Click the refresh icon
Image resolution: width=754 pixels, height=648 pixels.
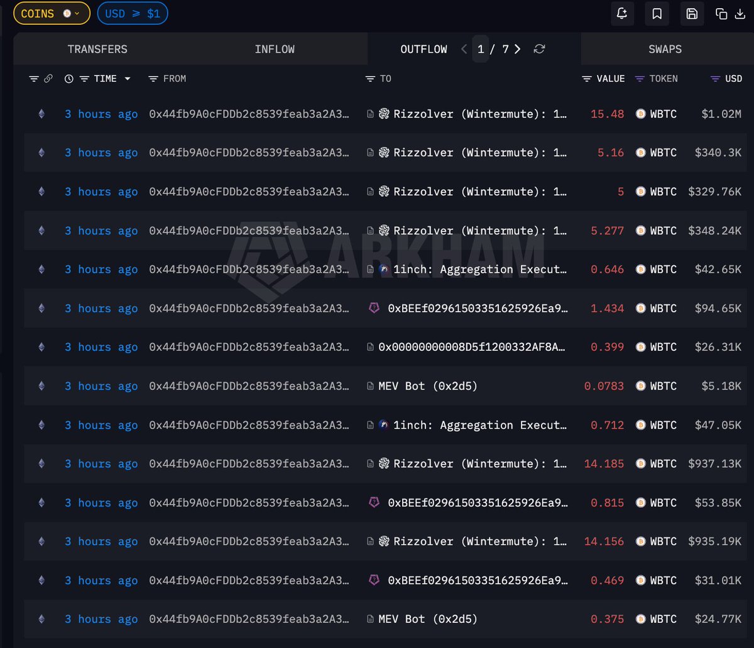[539, 49]
